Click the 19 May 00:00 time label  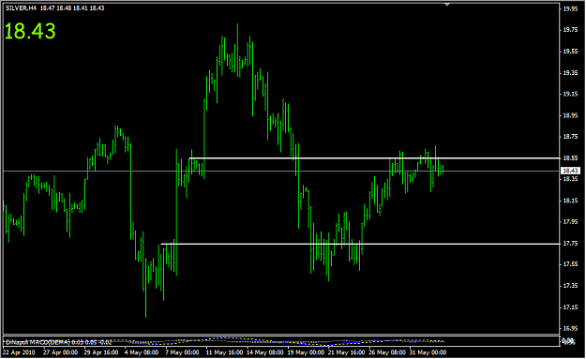[305, 352]
